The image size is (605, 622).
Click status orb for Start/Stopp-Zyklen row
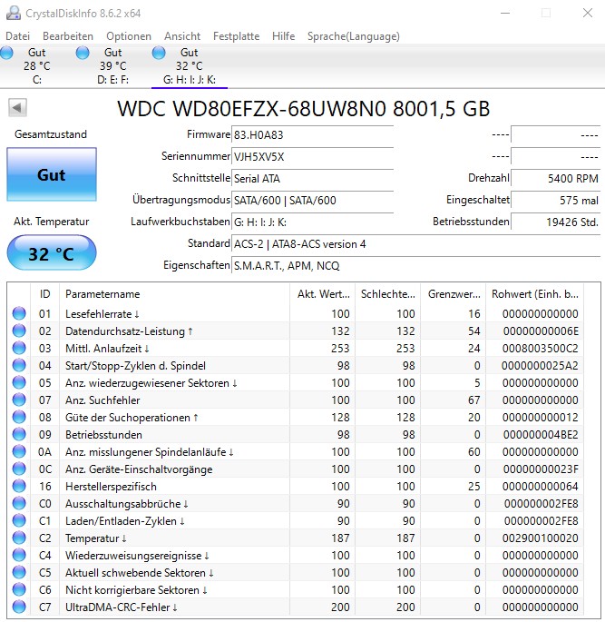pyautogui.click(x=19, y=365)
